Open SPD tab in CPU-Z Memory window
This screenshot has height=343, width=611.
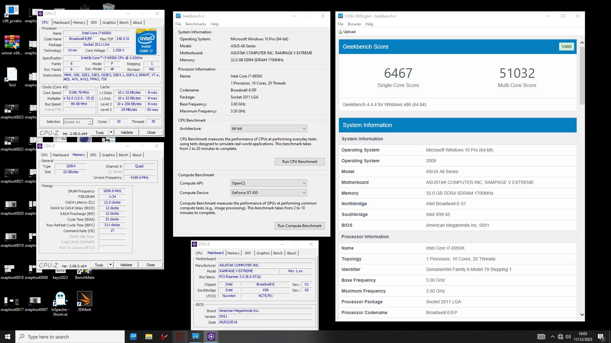click(x=93, y=155)
